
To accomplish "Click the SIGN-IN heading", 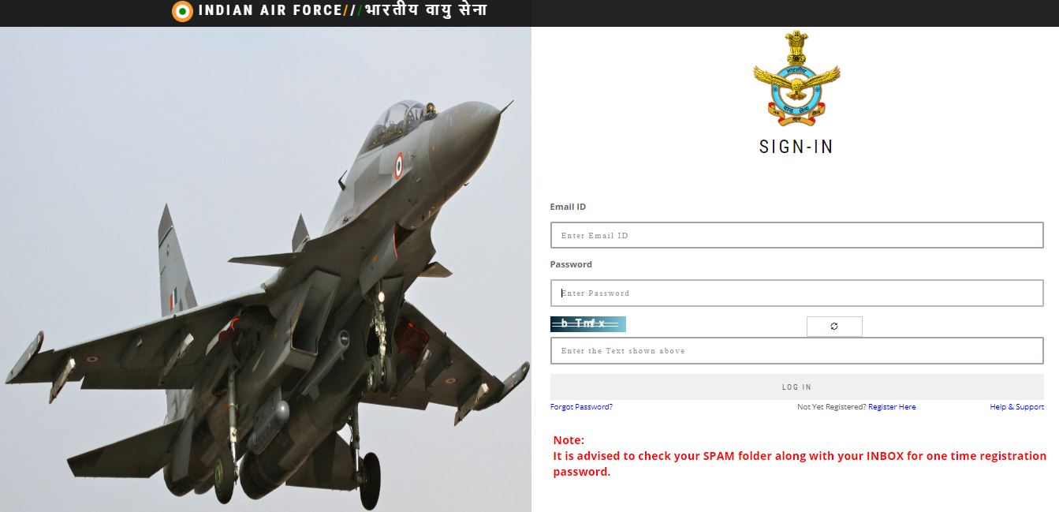I will 796,147.
